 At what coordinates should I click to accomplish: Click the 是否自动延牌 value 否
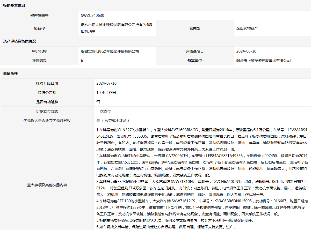98,102
